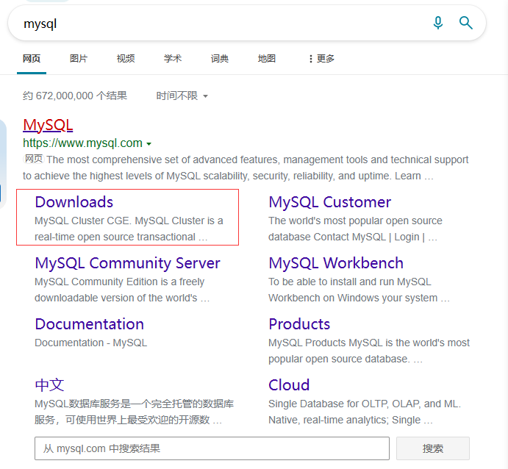Screen dimensions: 508x469
Task: Open the 地图 tab
Action: click(266, 59)
